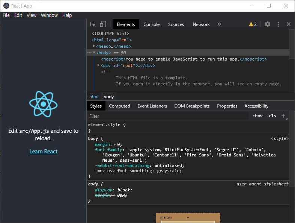
Task: Expand the div id="root" node
Action: 98,65
